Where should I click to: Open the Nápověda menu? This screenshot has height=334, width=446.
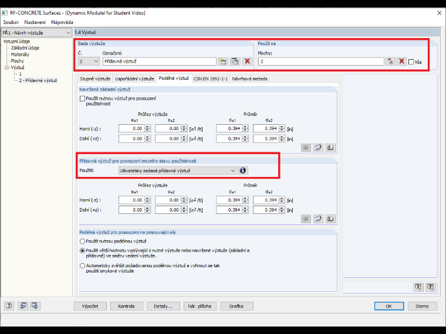pyautogui.click(x=62, y=22)
